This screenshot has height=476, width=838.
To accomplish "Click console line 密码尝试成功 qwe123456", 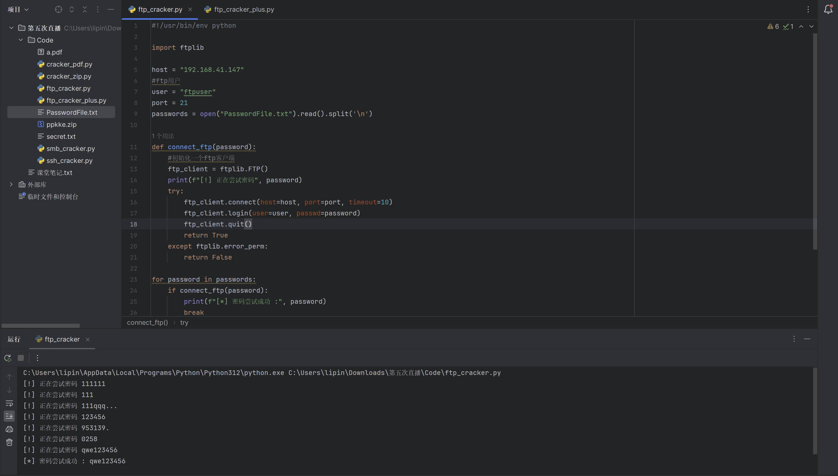I will pos(74,461).
